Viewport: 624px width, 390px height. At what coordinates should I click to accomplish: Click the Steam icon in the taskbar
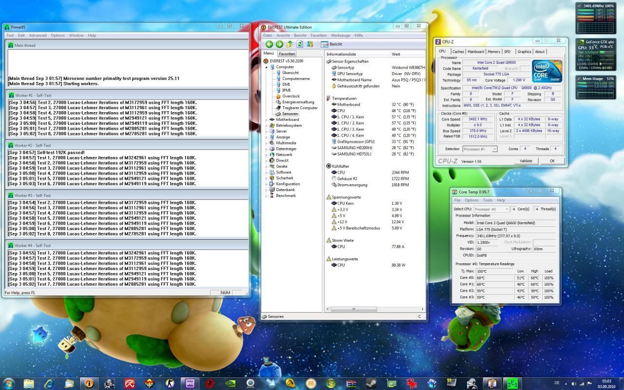point(371,383)
